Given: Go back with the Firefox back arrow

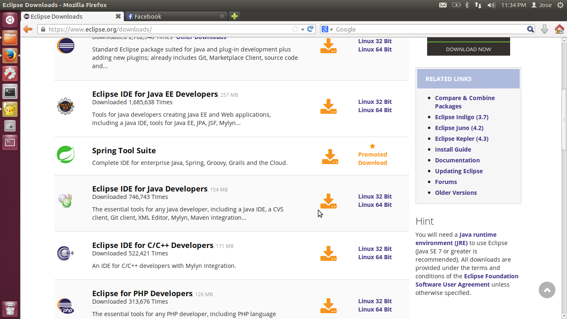Looking at the screenshot, I should [x=28, y=29].
